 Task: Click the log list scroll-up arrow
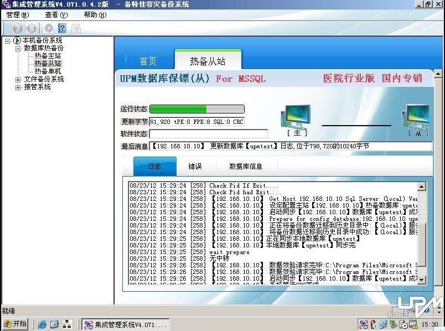[x=421, y=187]
